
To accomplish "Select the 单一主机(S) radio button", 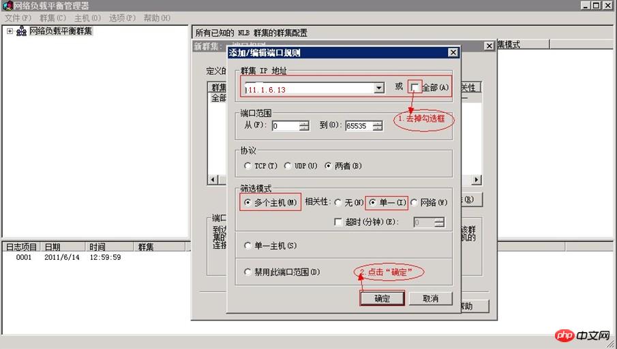I will pyautogui.click(x=247, y=246).
